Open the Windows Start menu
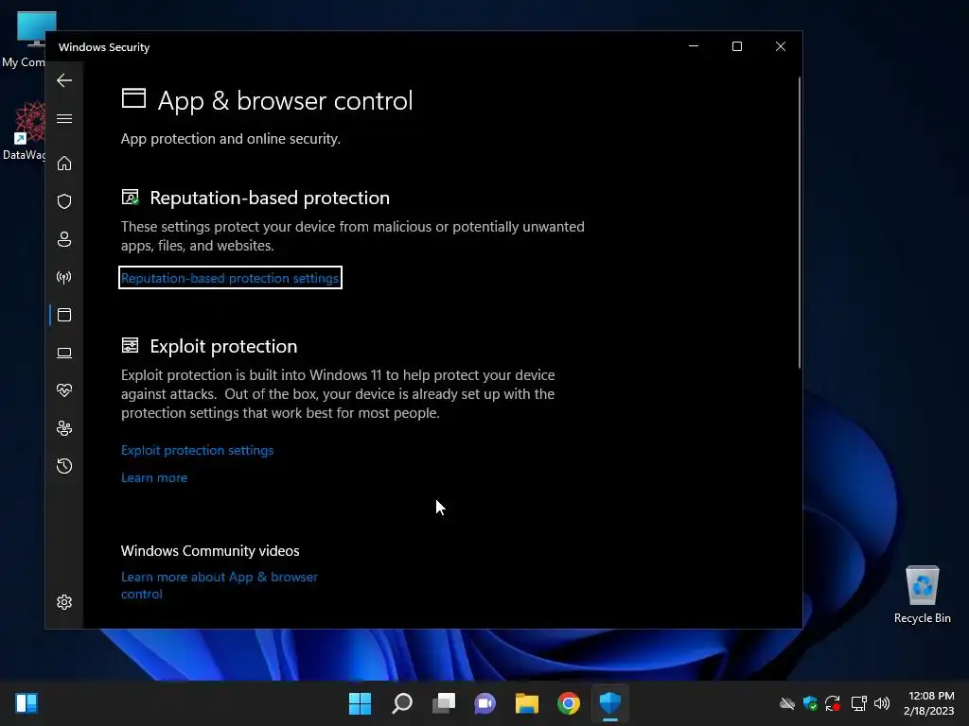The image size is (969, 726). 360,703
